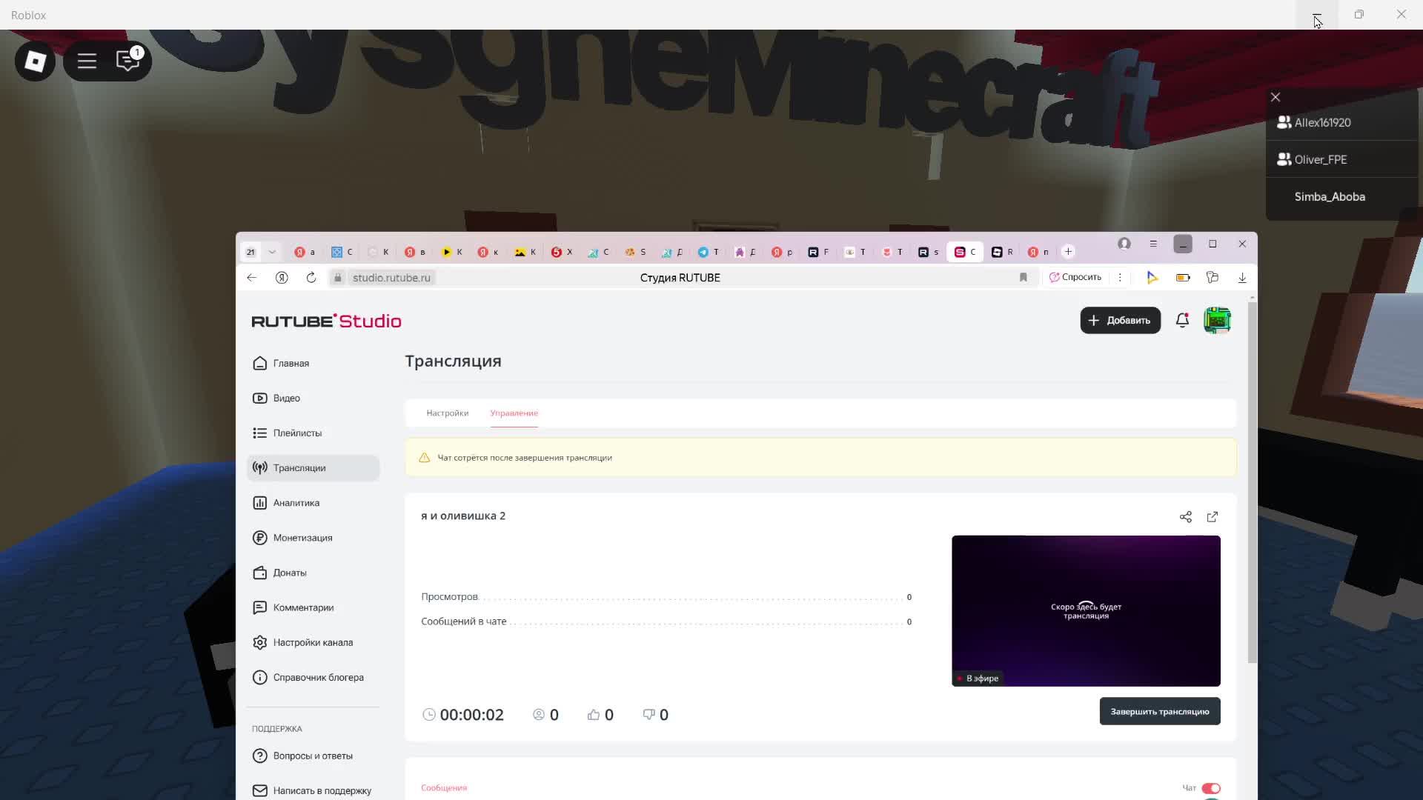The image size is (1423, 800).
Task: Select player Allex161920 in the list
Action: click(1341, 122)
